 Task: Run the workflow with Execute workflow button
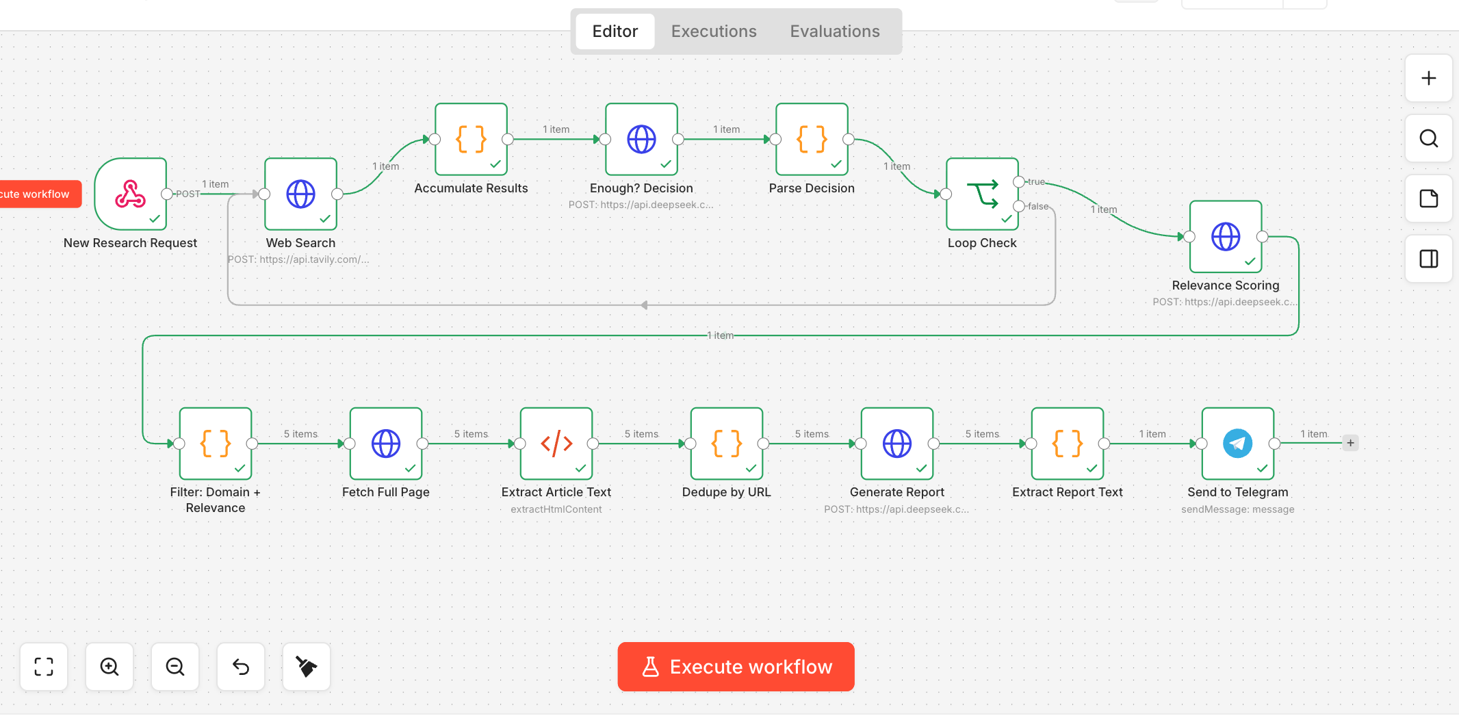coord(736,667)
